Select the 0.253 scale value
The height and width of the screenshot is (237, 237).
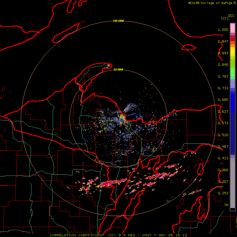pyautogui.click(x=223, y=193)
